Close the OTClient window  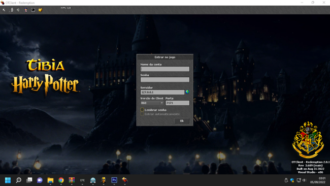(324, 3)
